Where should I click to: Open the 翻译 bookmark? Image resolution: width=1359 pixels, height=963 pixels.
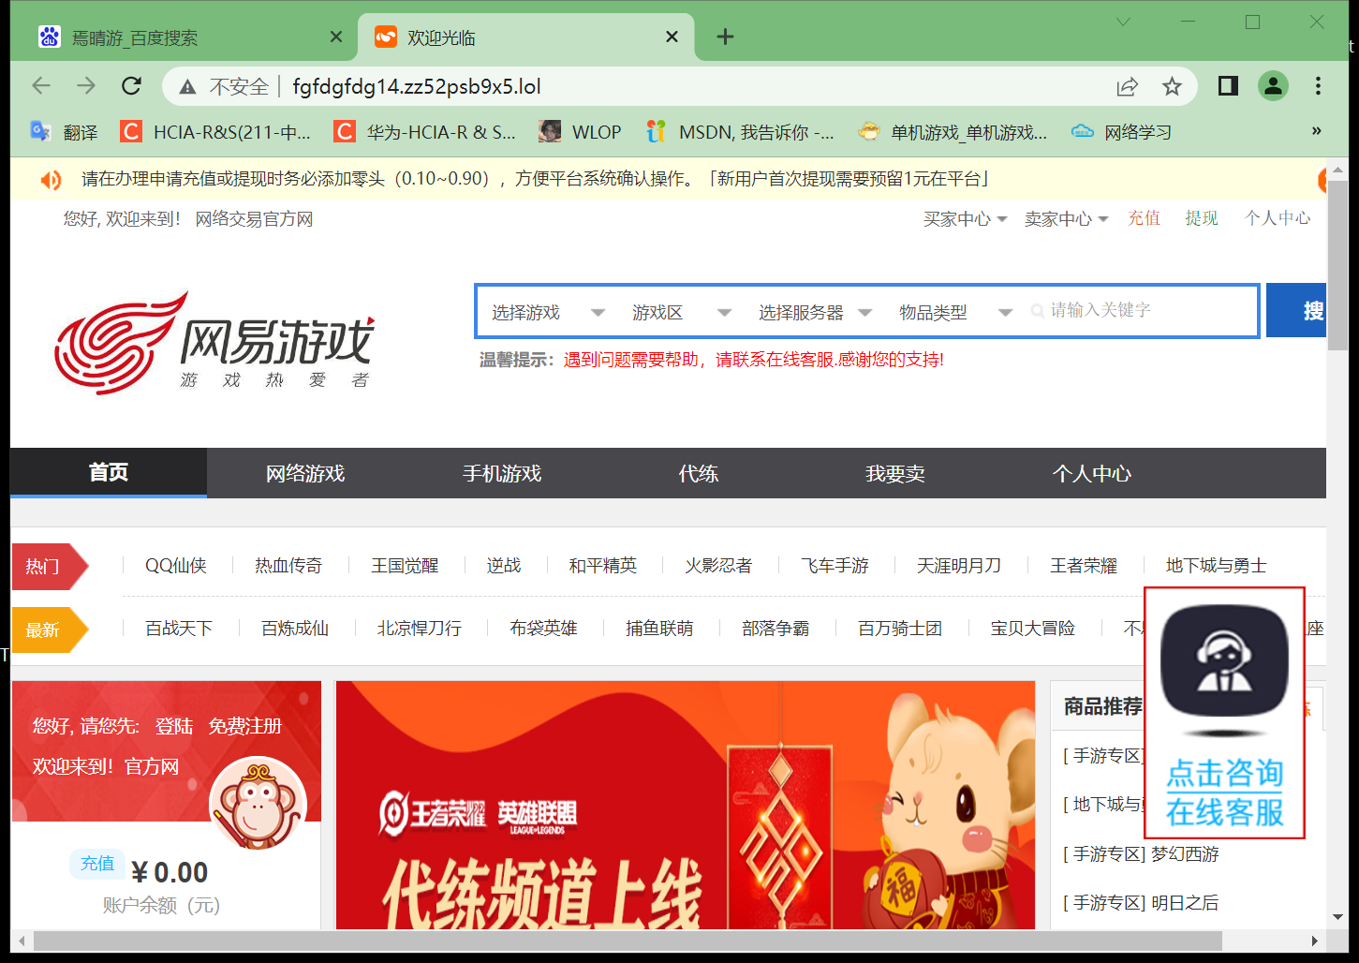coord(64,132)
